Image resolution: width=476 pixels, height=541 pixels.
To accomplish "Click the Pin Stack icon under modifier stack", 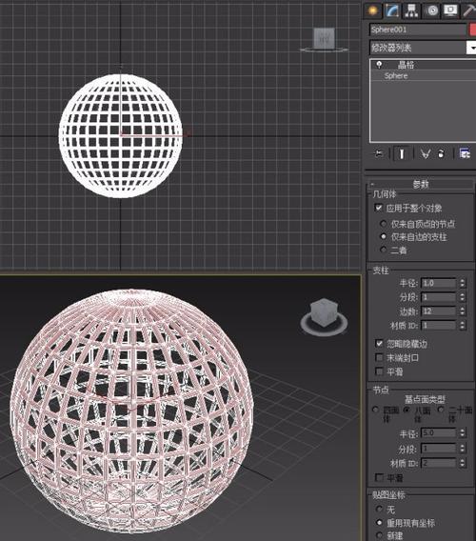I will point(379,153).
